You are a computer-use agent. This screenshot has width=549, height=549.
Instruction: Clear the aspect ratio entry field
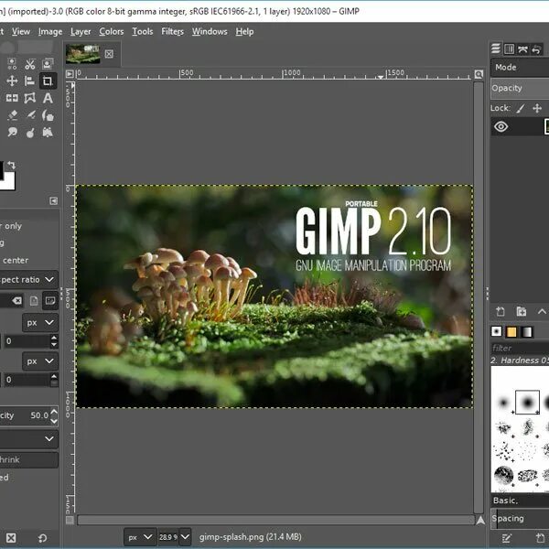(16, 300)
